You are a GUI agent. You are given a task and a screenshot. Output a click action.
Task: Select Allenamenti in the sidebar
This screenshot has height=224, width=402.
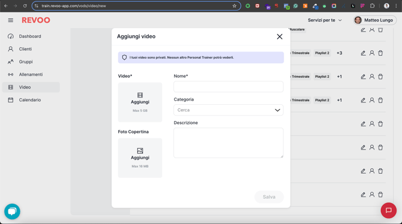[31, 74]
